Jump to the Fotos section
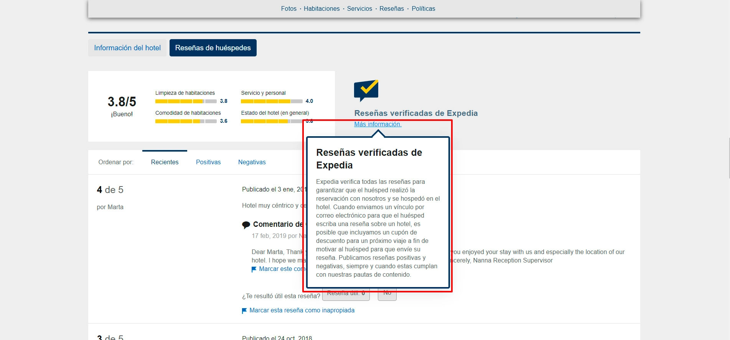Screen dimensions: 730x340 pyautogui.click(x=288, y=8)
